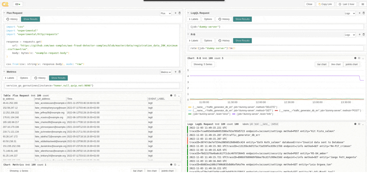This screenshot has height=187, width=367.
Task: Open the Flux data source dropdown
Action: click(x=166, y=13)
